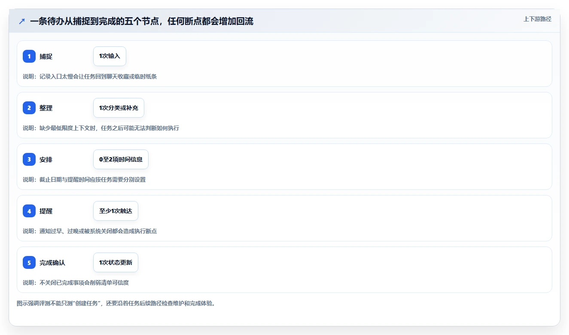
Task: Click the 捕捉 step name
Action: coord(46,56)
